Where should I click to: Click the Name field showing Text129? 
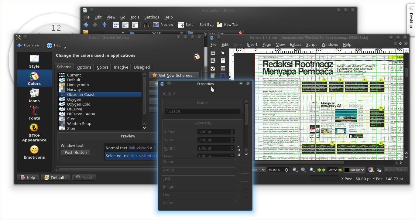click(x=202, y=111)
